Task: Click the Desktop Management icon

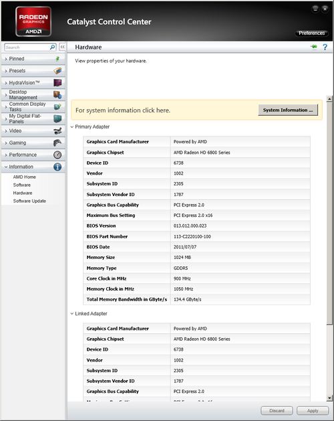Action: coord(57,94)
